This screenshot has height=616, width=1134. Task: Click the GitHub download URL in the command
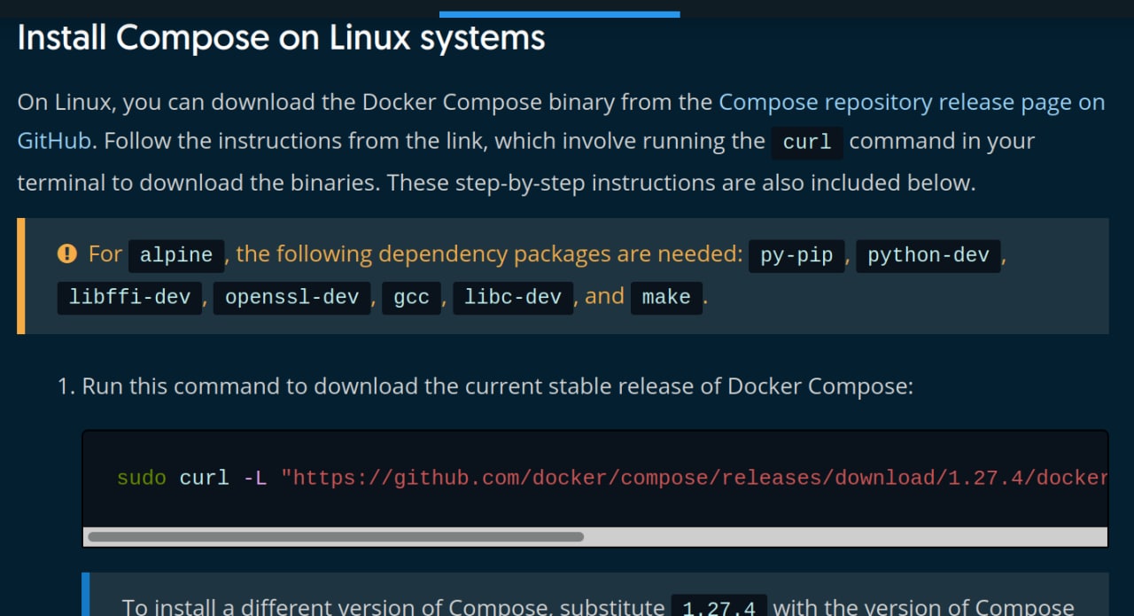[x=695, y=479]
